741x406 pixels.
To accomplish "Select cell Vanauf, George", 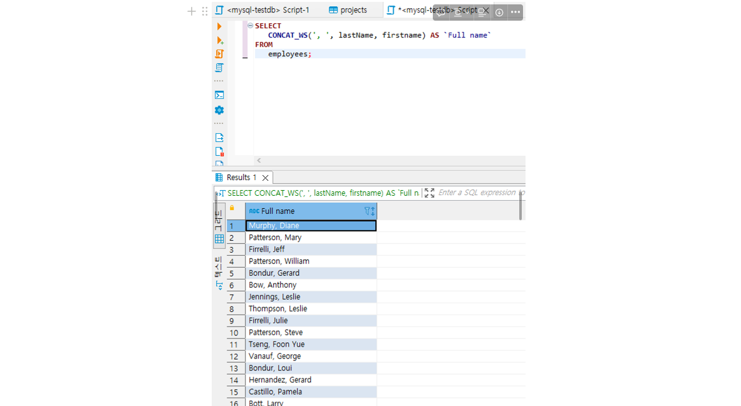I will [311, 356].
